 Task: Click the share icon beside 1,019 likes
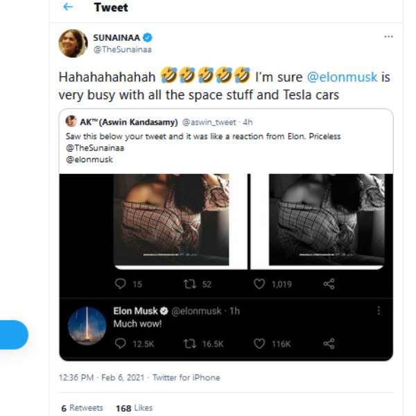click(x=329, y=284)
